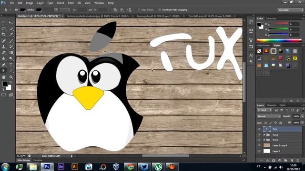Open the stroke type dropdown
The width and height of the screenshot is (305, 171).
pos(65,9)
